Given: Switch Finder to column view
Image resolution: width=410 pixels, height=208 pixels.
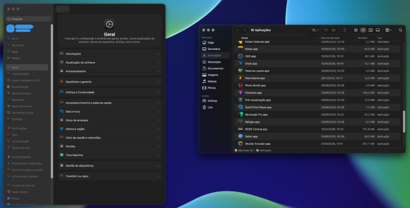Looking at the screenshot, I should click(371, 30).
